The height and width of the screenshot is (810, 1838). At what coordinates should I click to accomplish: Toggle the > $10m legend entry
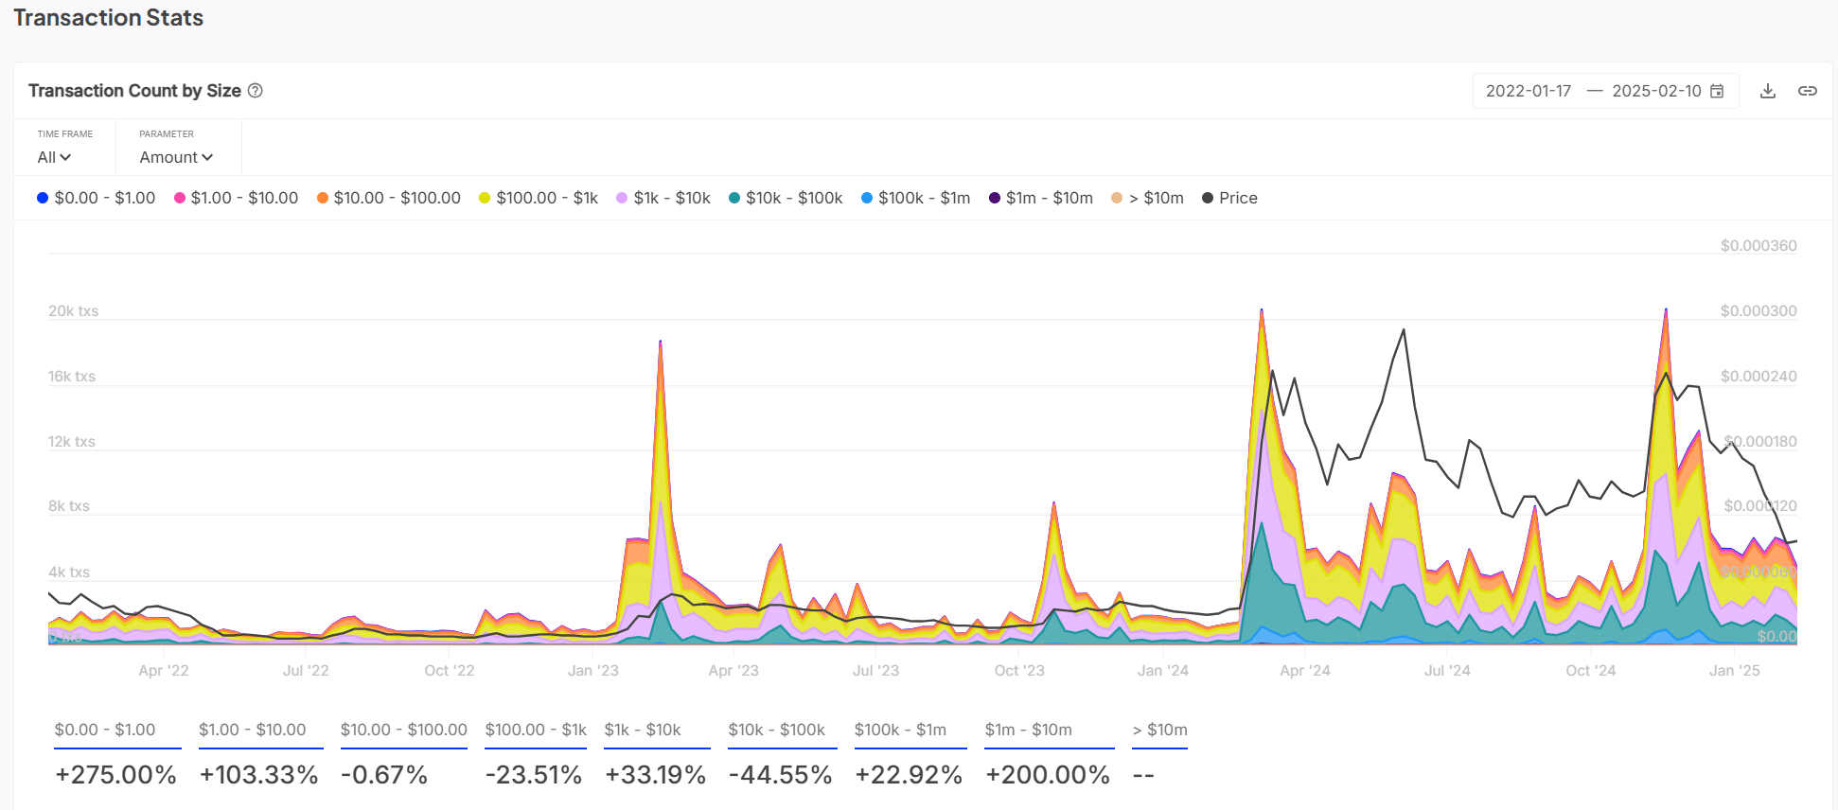click(1147, 198)
